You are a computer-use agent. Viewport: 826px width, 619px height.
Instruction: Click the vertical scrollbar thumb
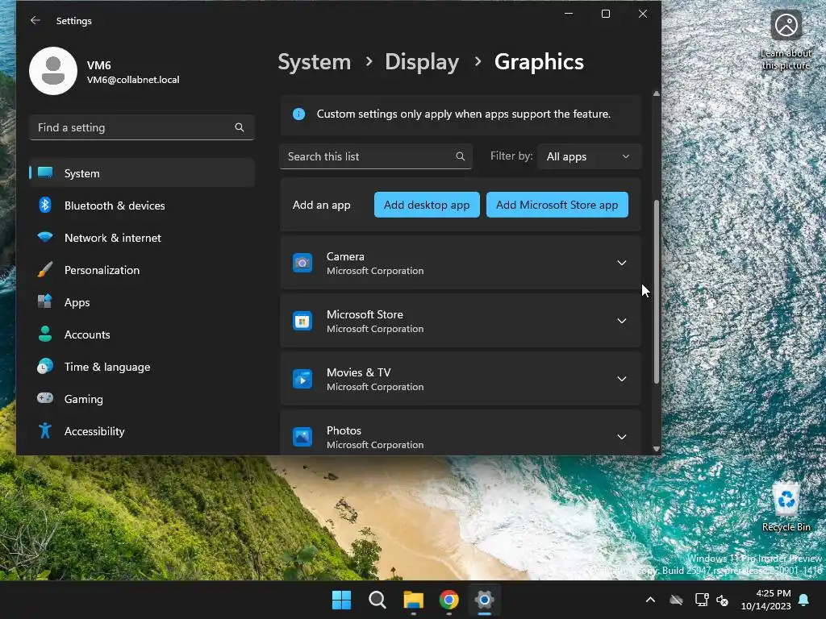tap(656, 292)
